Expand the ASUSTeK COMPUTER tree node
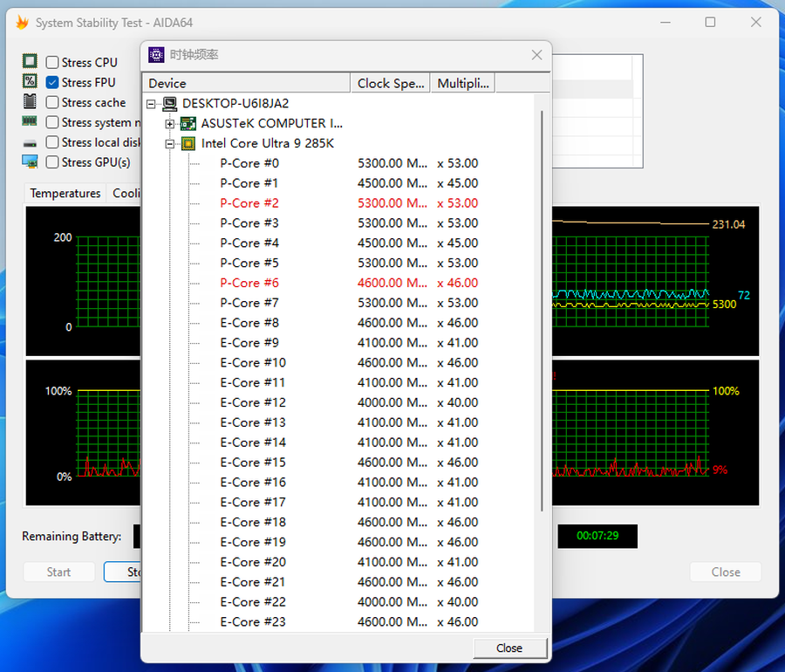This screenshot has width=785, height=672. [170, 124]
